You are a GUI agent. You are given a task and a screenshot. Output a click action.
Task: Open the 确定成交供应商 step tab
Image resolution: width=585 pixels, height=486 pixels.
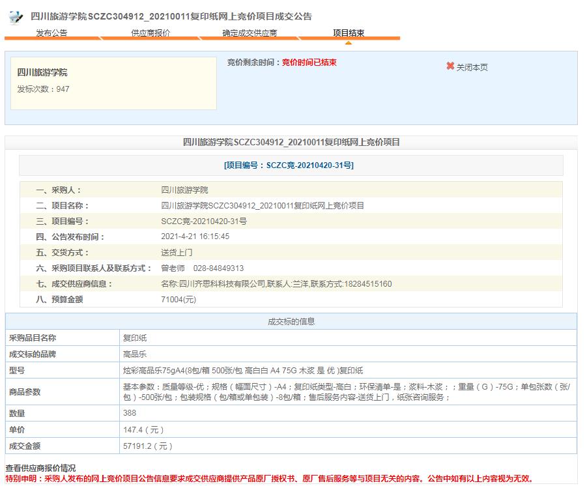[x=250, y=33]
